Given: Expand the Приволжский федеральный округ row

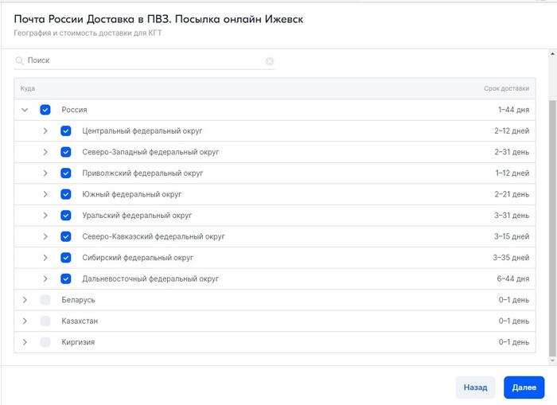Looking at the screenshot, I should [45, 173].
